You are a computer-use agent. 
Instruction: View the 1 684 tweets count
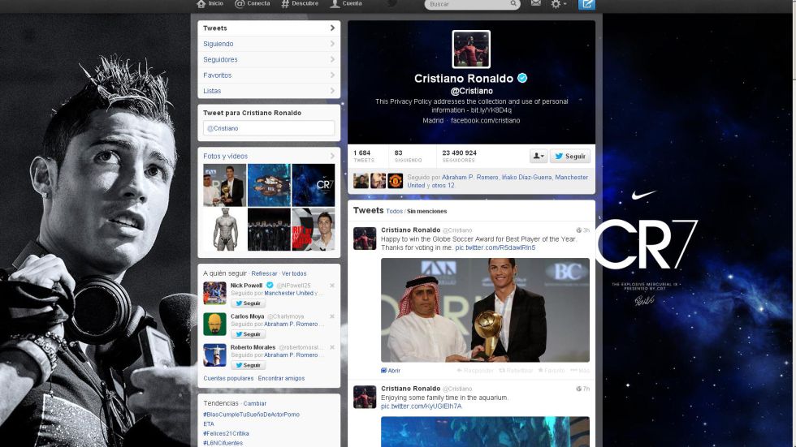364,156
